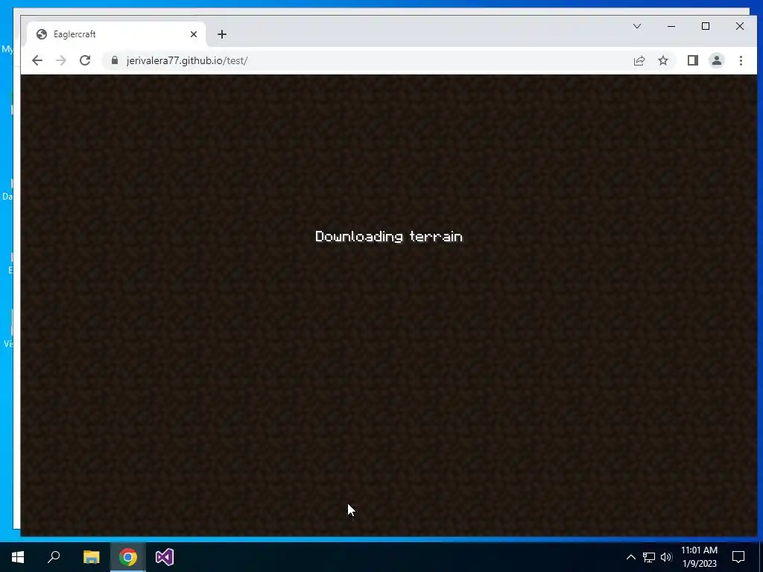763x572 pixels.
Task: Open the notification center icon
Action: point(738,557)
